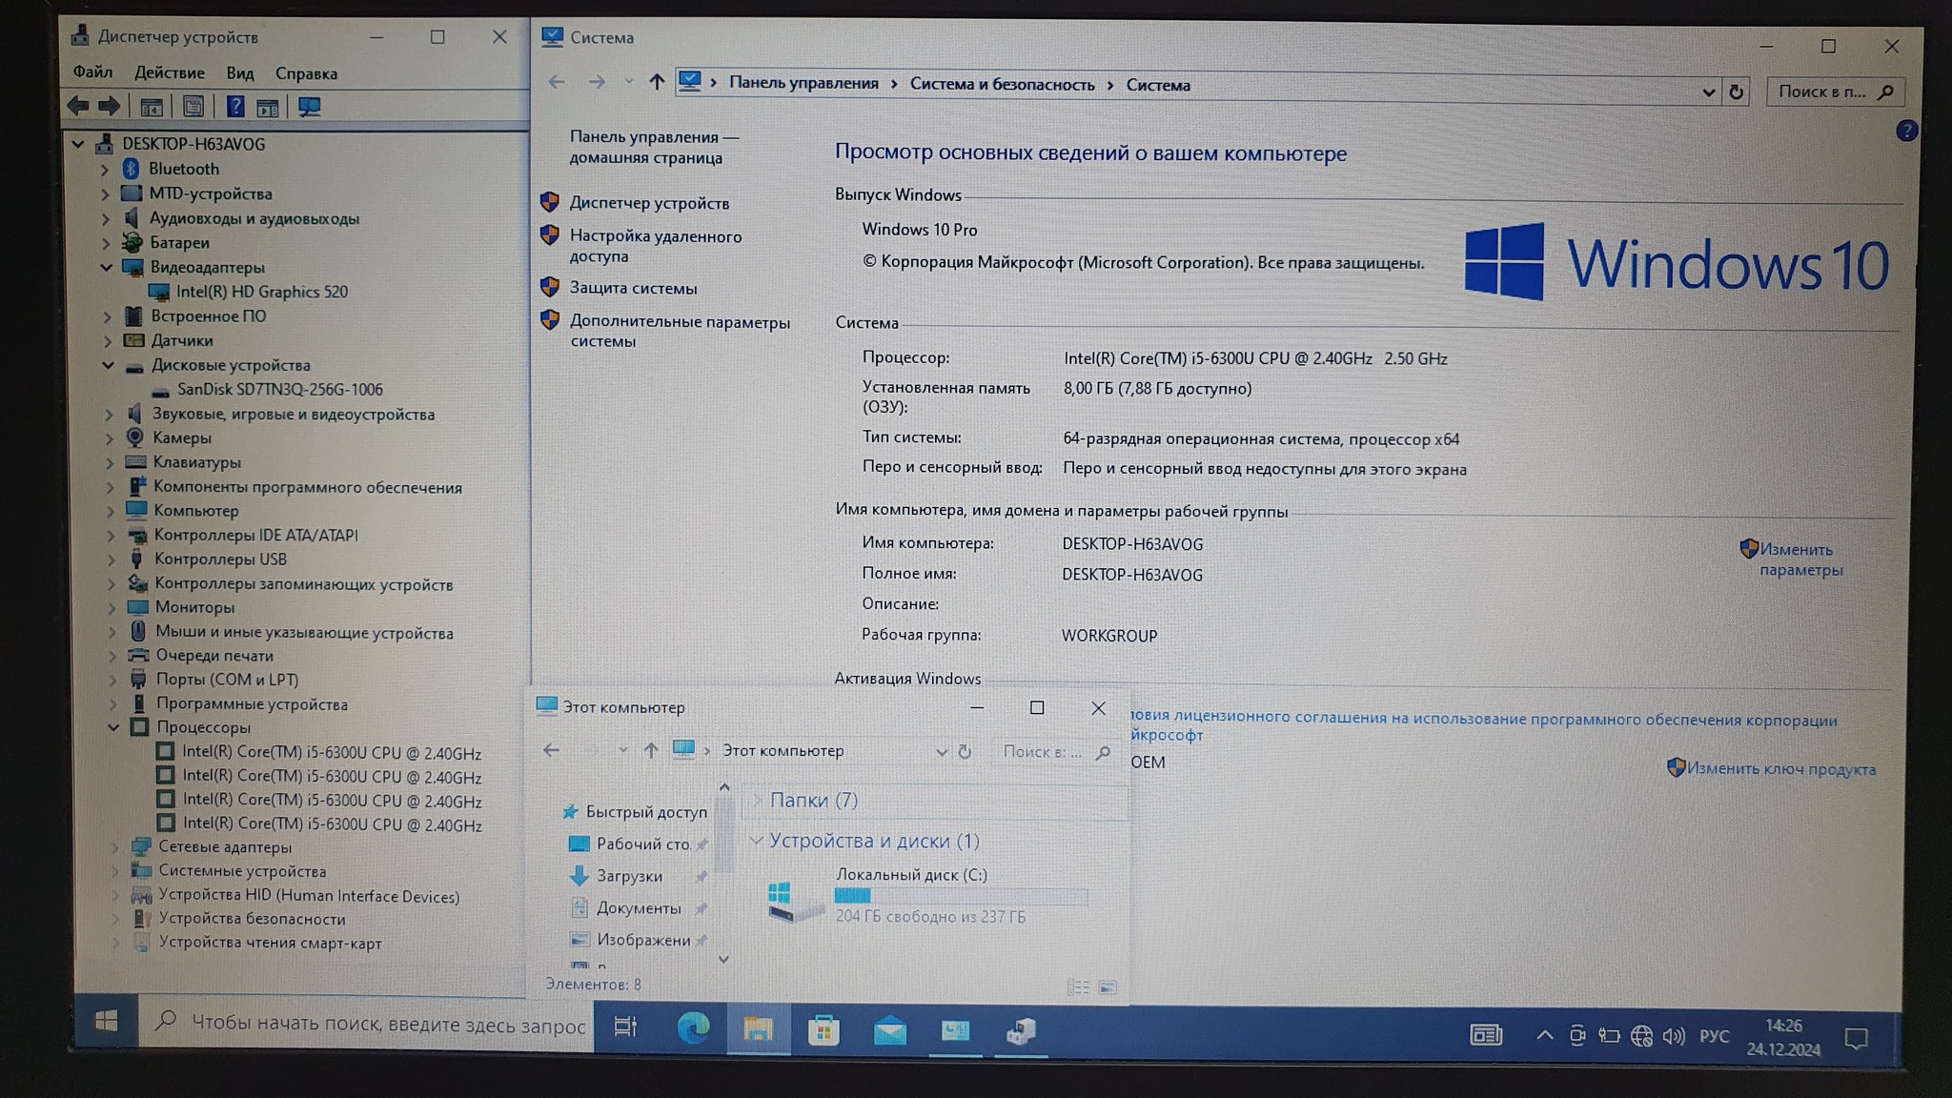Click the volume icon in the system tray
This screenshot has width=1952, height=1098.
(x=1674, y=1036)
